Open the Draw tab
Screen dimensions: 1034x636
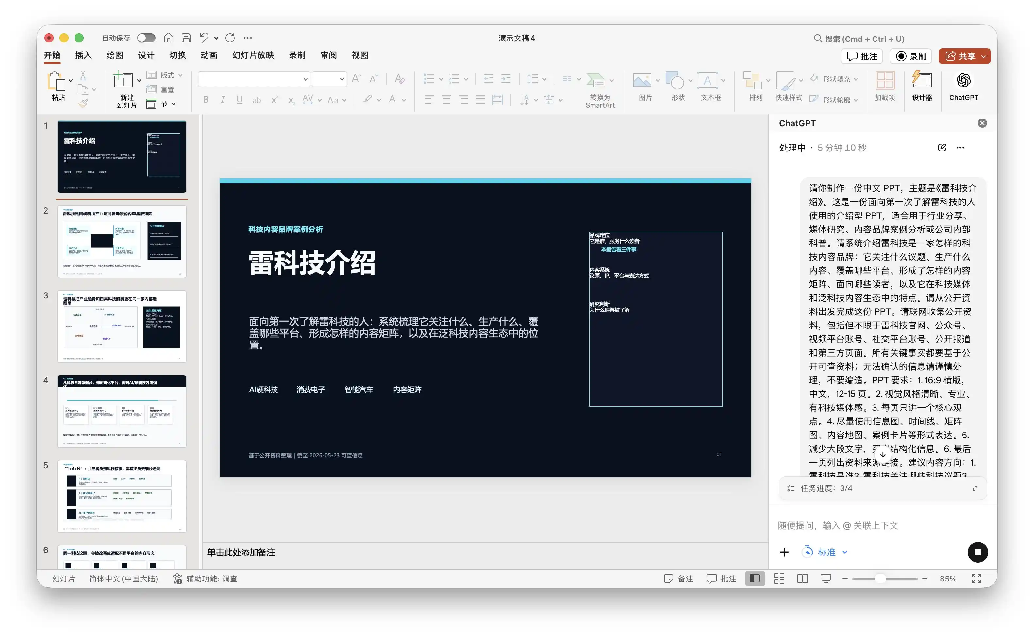114,56
